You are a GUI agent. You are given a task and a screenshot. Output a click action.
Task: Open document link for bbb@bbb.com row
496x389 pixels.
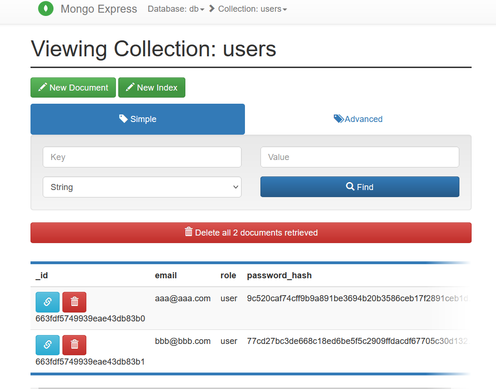(47, 345)
